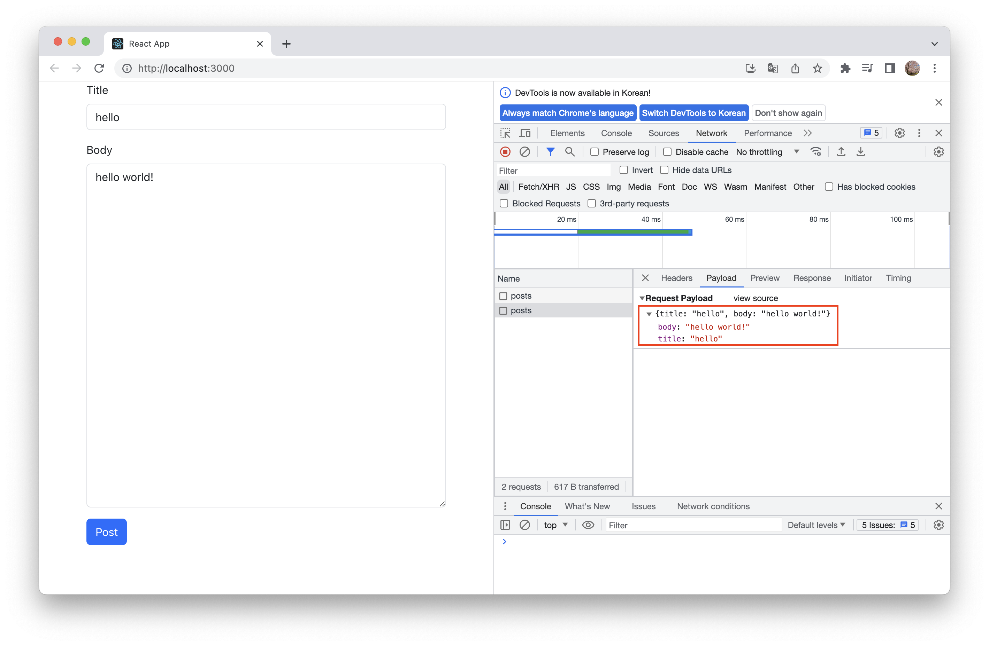This screenshot has height=646, width=989.
Task: Click inside the Title input field
Action: [x=266, y=117]
